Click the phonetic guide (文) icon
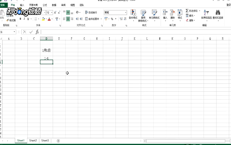 tap(57, 19)
